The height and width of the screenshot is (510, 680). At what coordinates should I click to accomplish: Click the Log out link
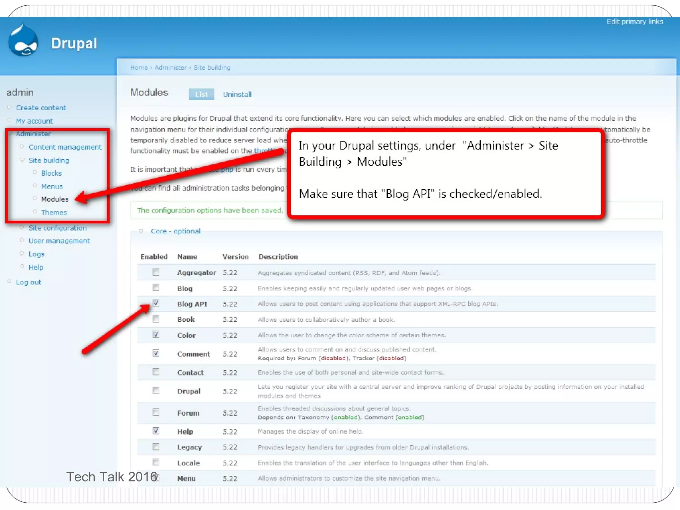pos(29,282)
